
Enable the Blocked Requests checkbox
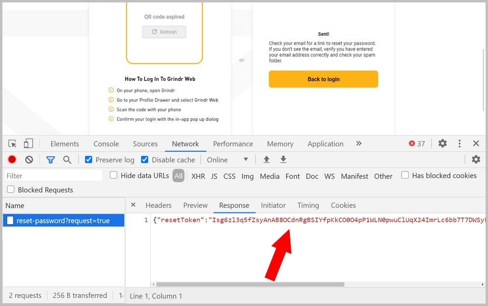(11, 189)
